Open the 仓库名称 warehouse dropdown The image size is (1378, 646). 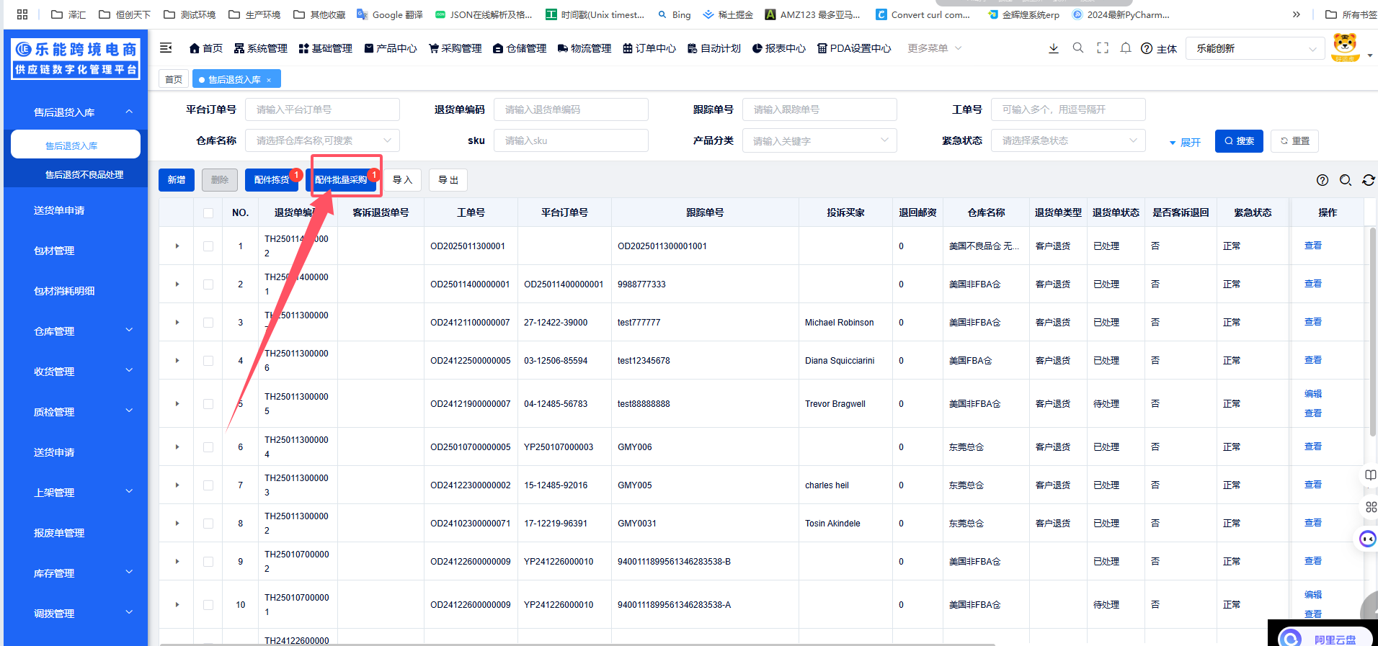[x=322, y=140]
